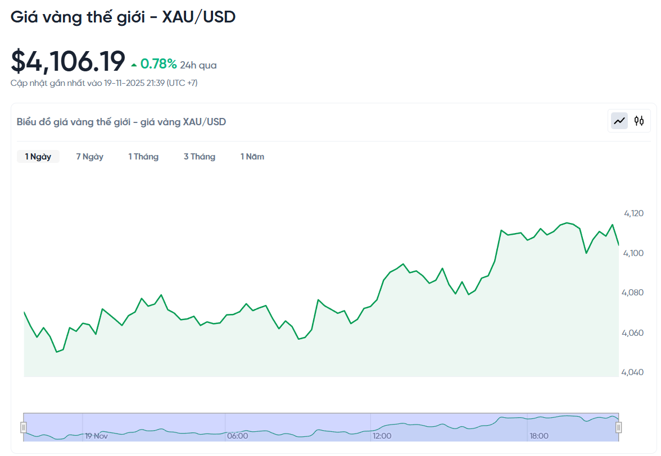Screen dimensions: 661x456
Task: Select the "1 Ngày" time range
Action: click(x=38, y=157)
